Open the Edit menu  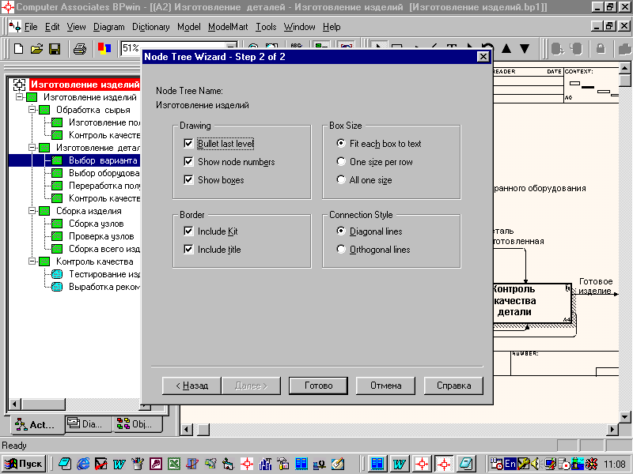(52, 27)
